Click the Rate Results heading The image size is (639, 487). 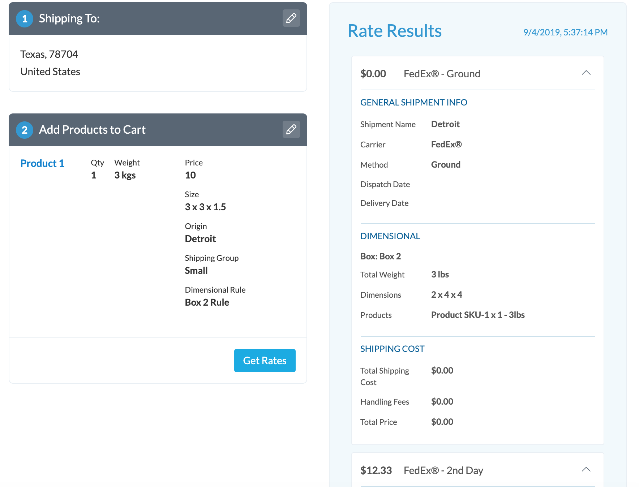pos(394,31)
